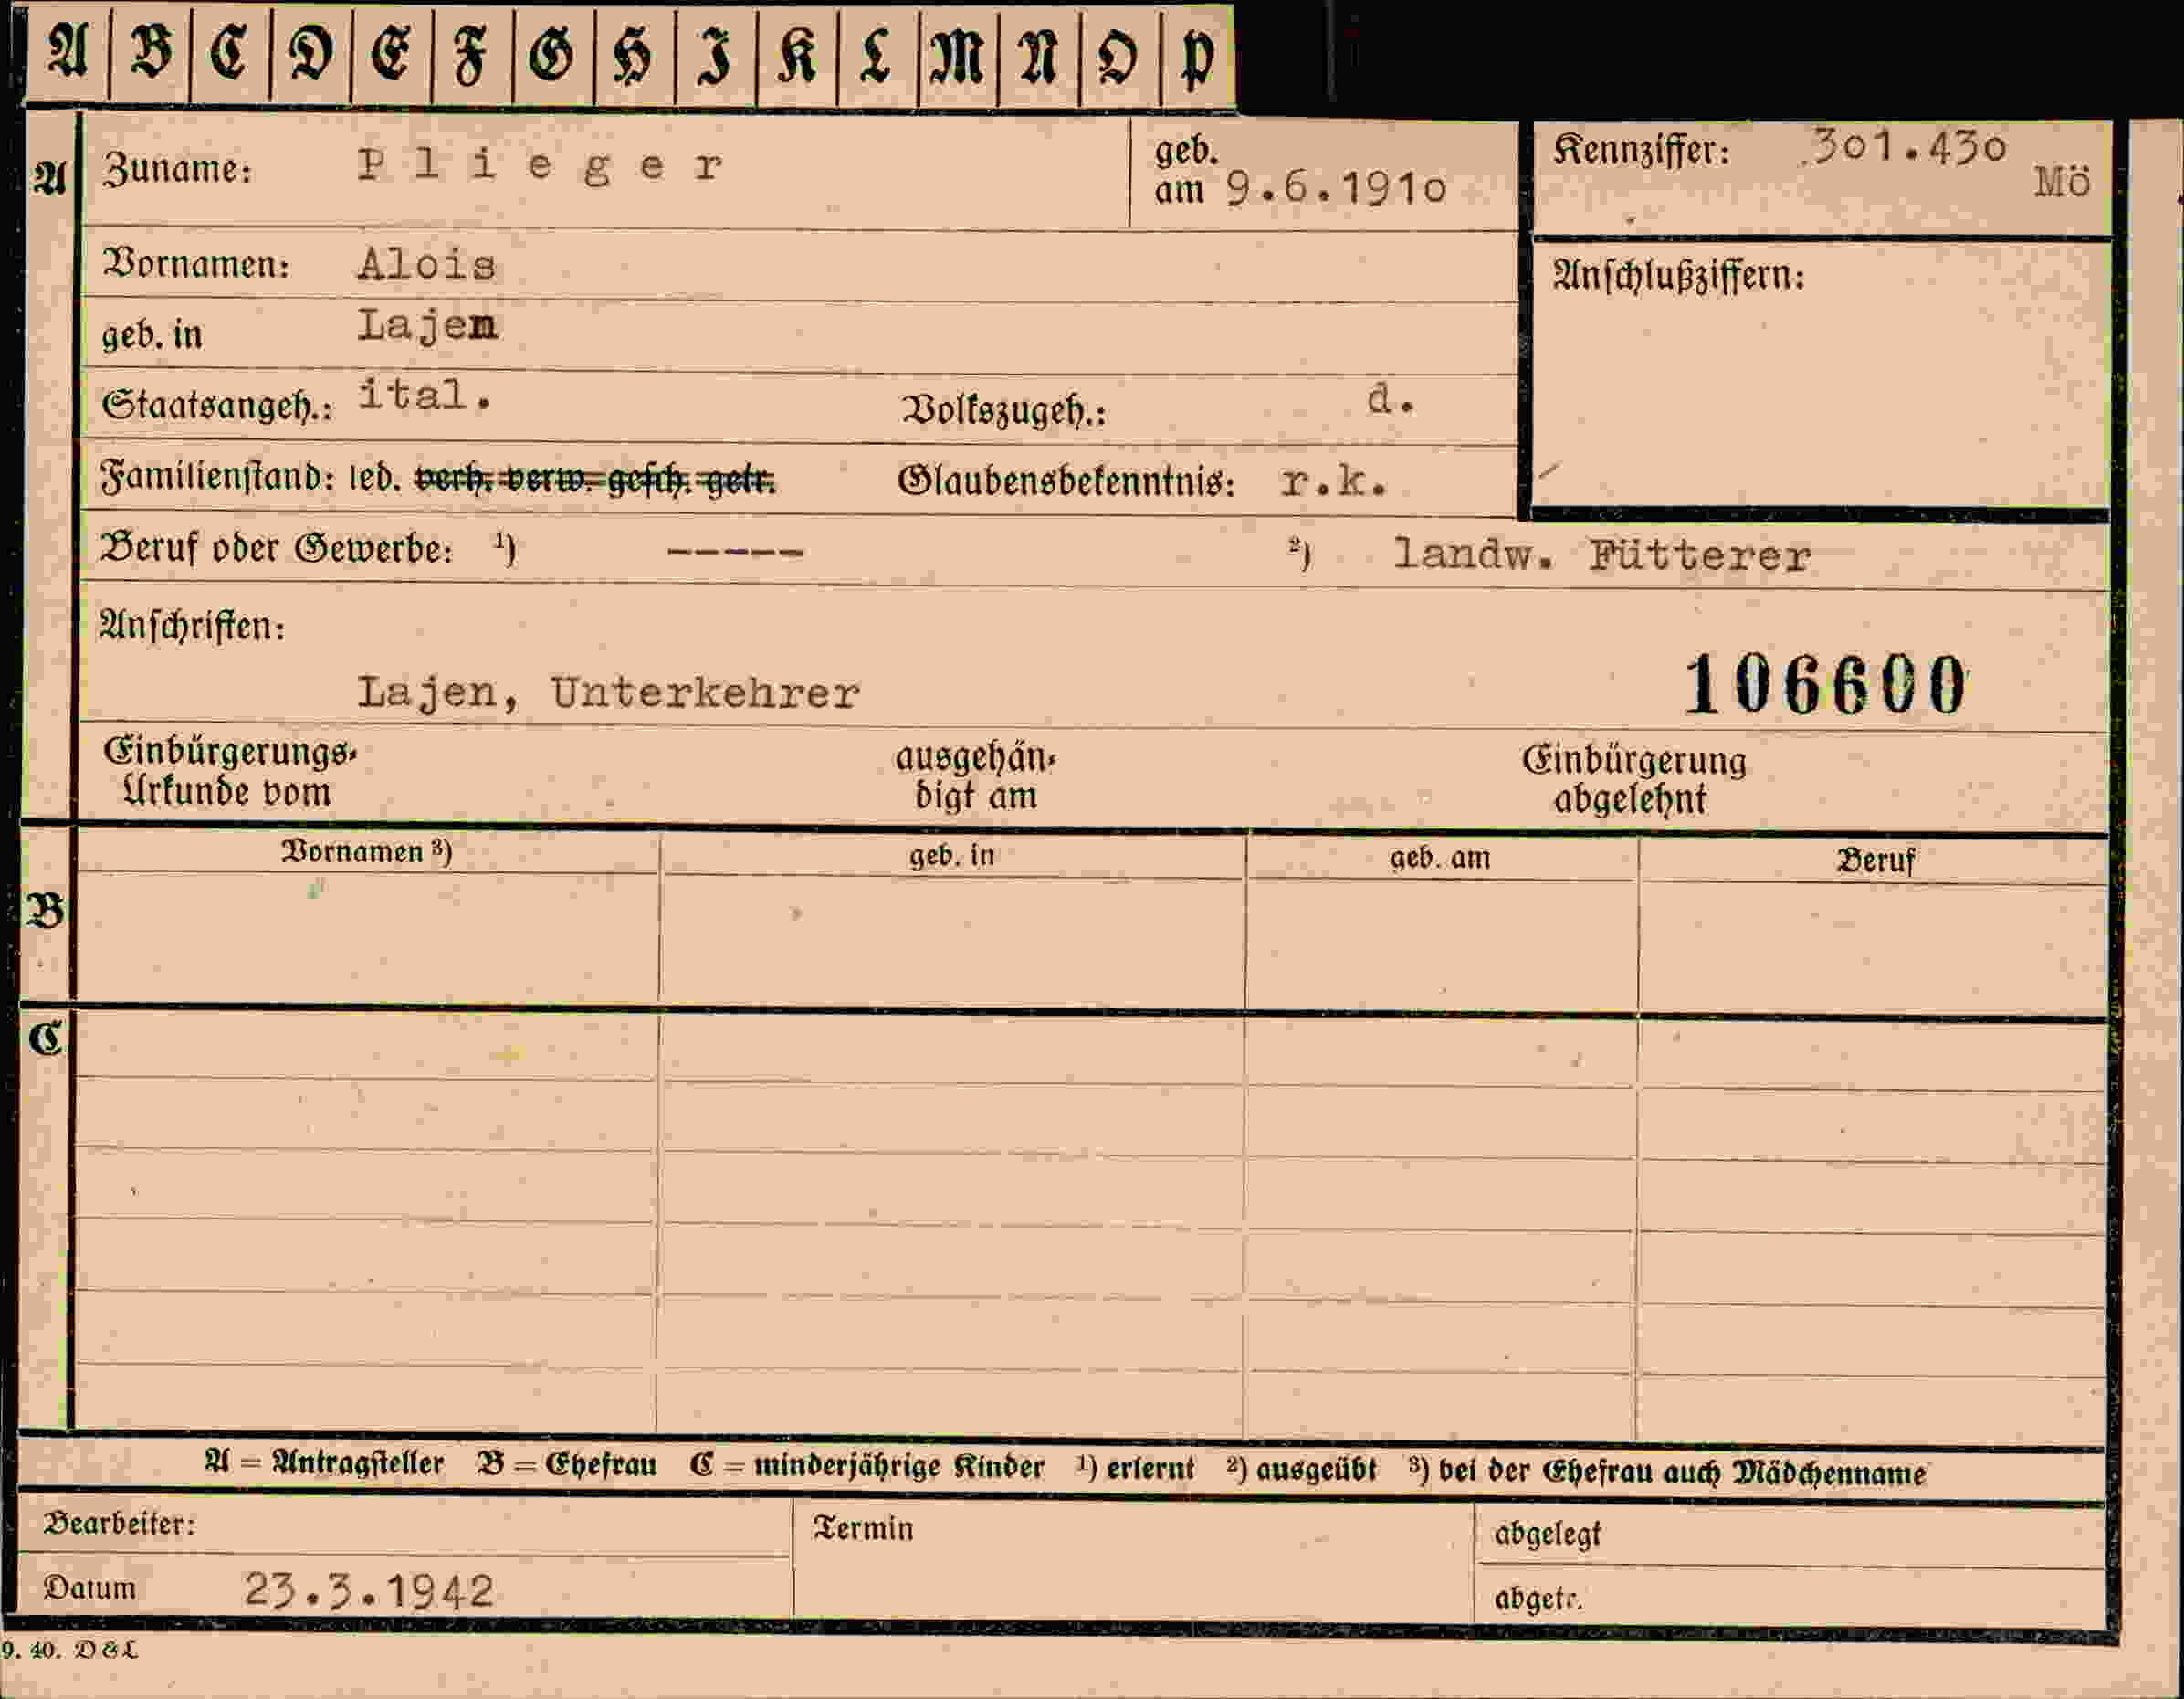Click the religion value 'r.k.'
The width and height of the screenshot is (2184, 1699).
coord(1334,483)
